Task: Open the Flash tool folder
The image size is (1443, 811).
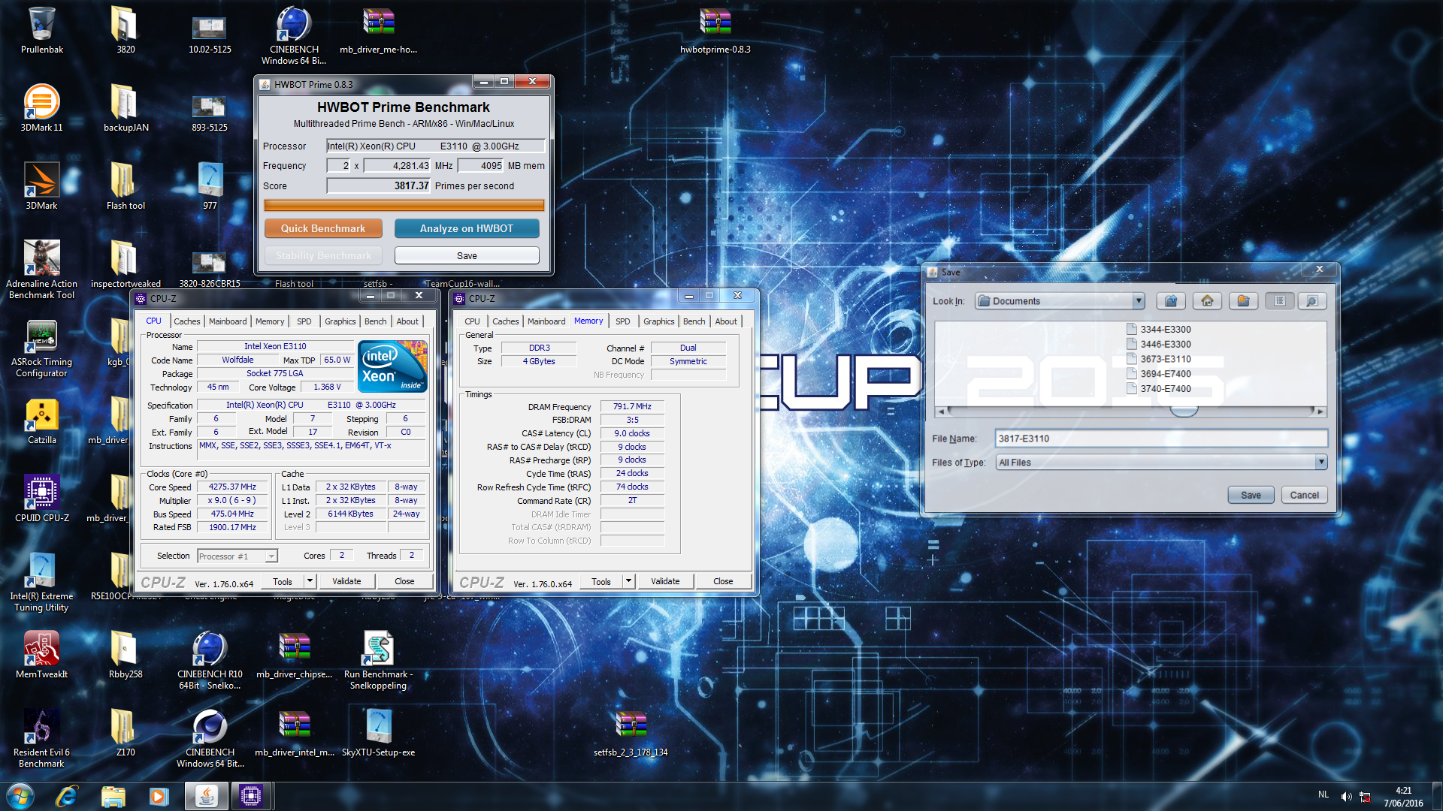Action: 126,186
